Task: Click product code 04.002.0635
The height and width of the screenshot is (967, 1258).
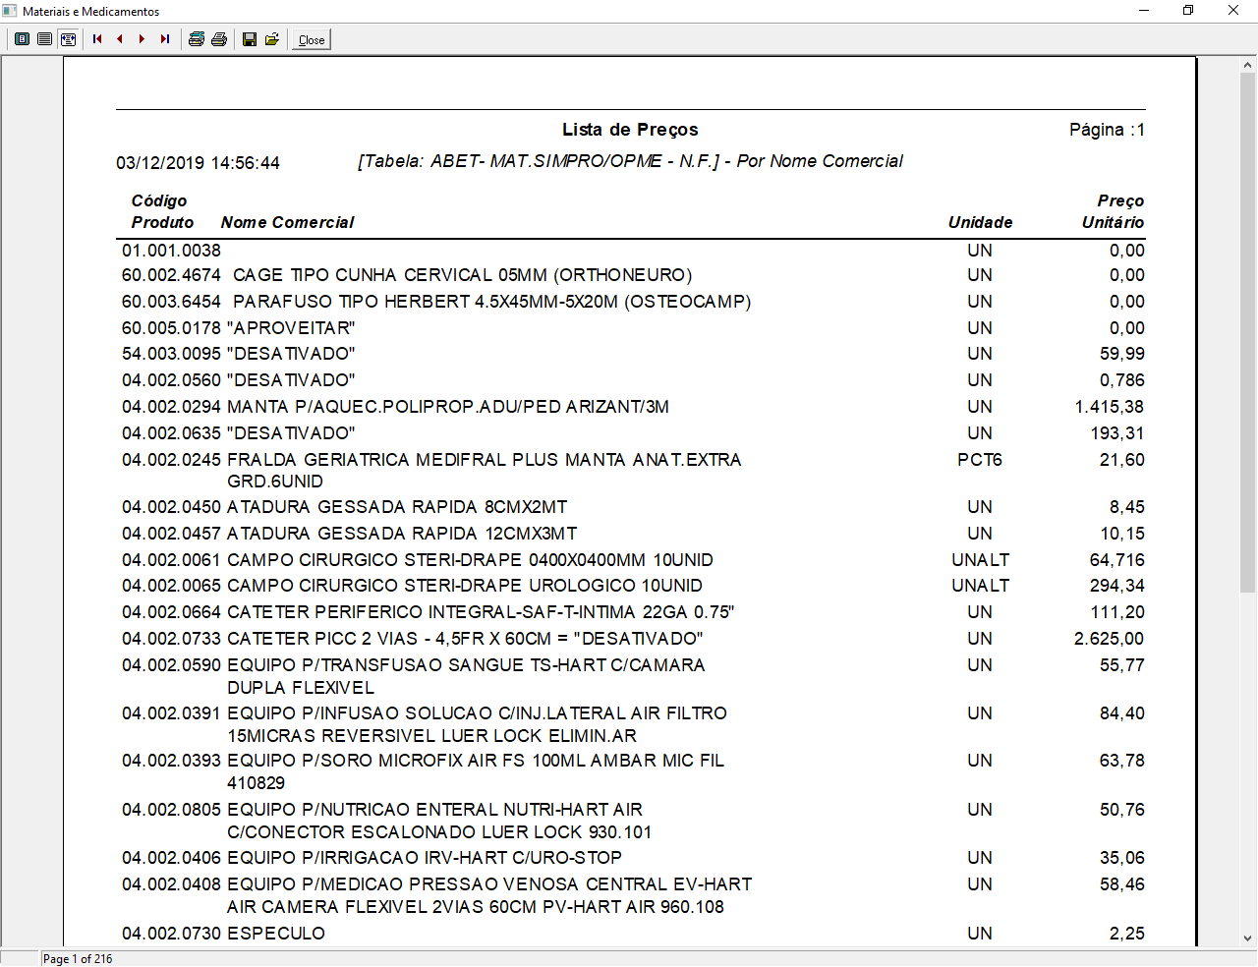Action: [171, 433]
